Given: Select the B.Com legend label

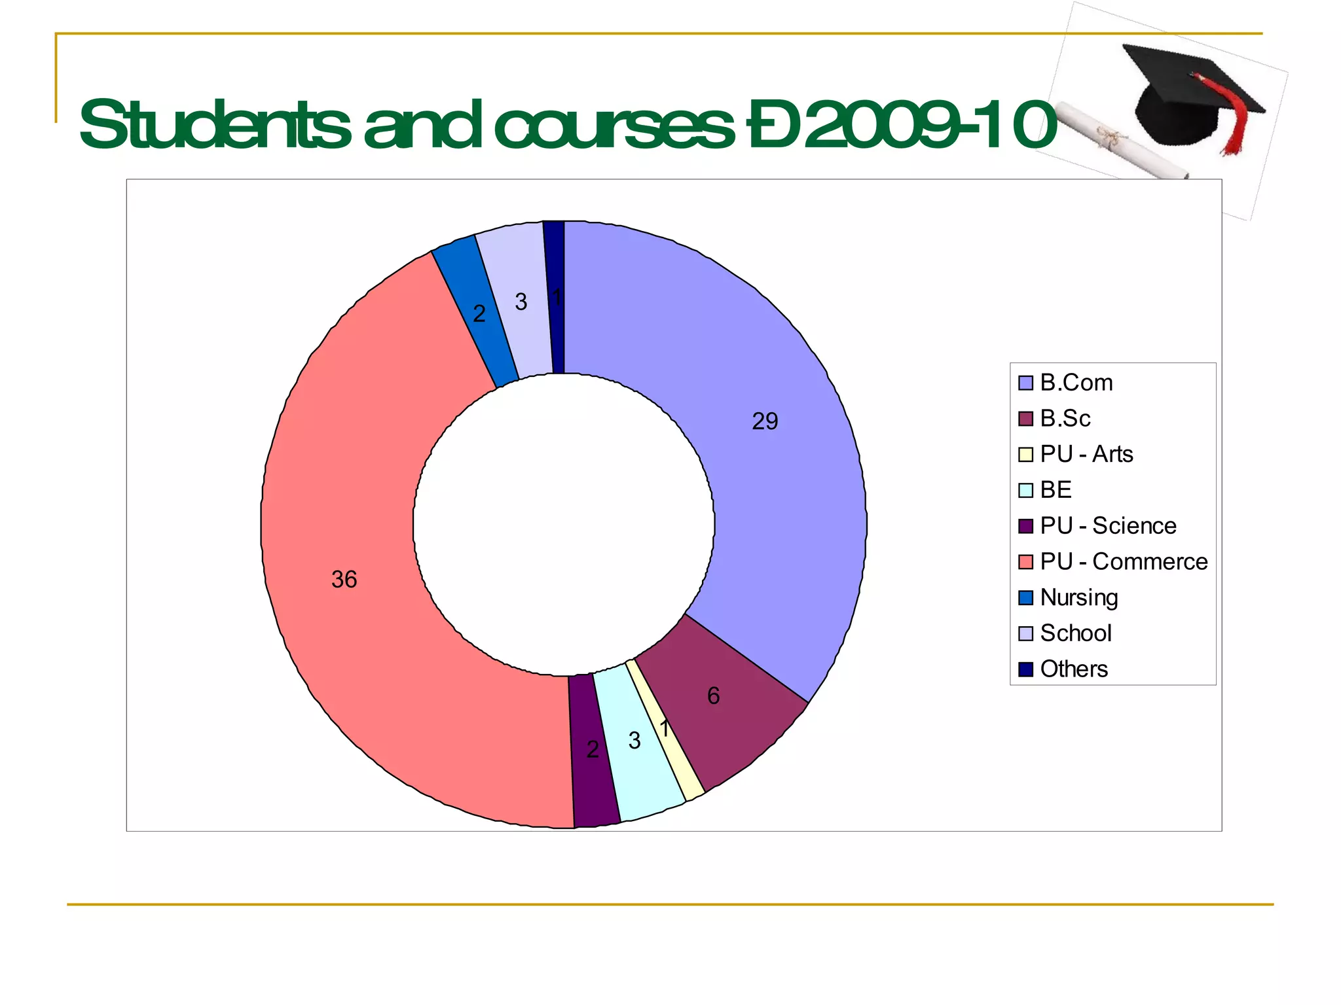Looking at the screenshot, I should pos(1076,383).
